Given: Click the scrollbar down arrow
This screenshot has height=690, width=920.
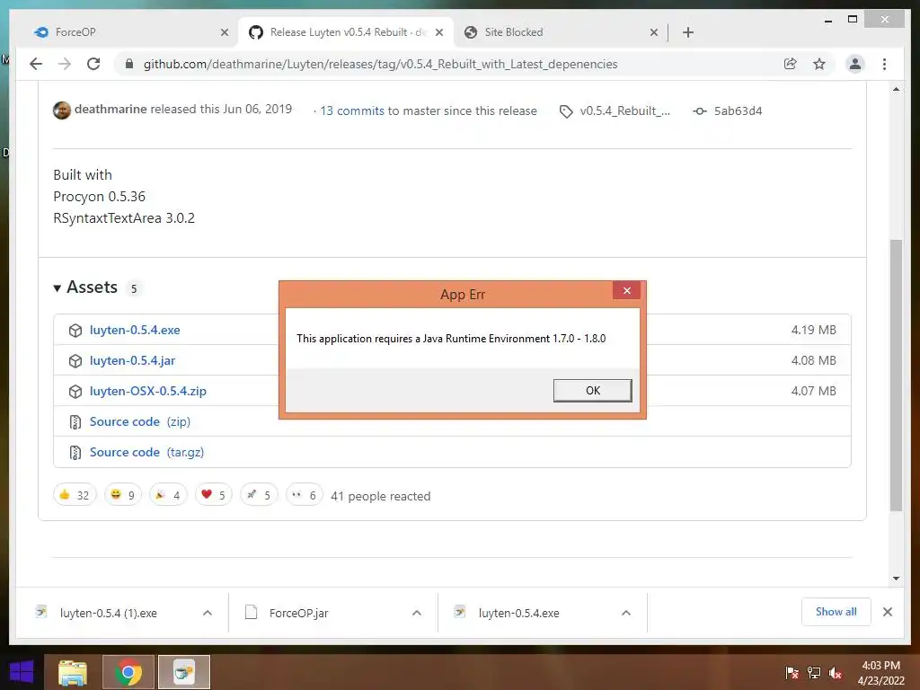Looking at the screenshot, I should tap(896, 578).
